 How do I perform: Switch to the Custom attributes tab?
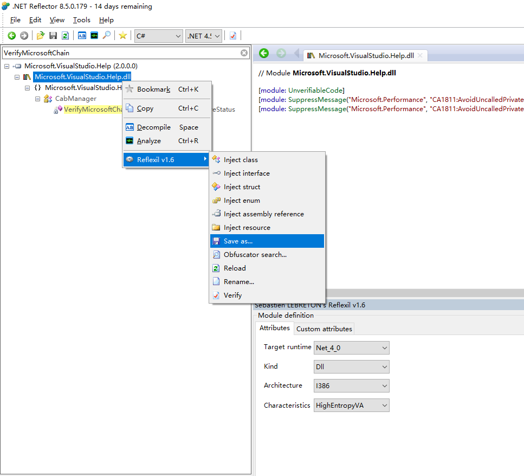click(324, 328)
